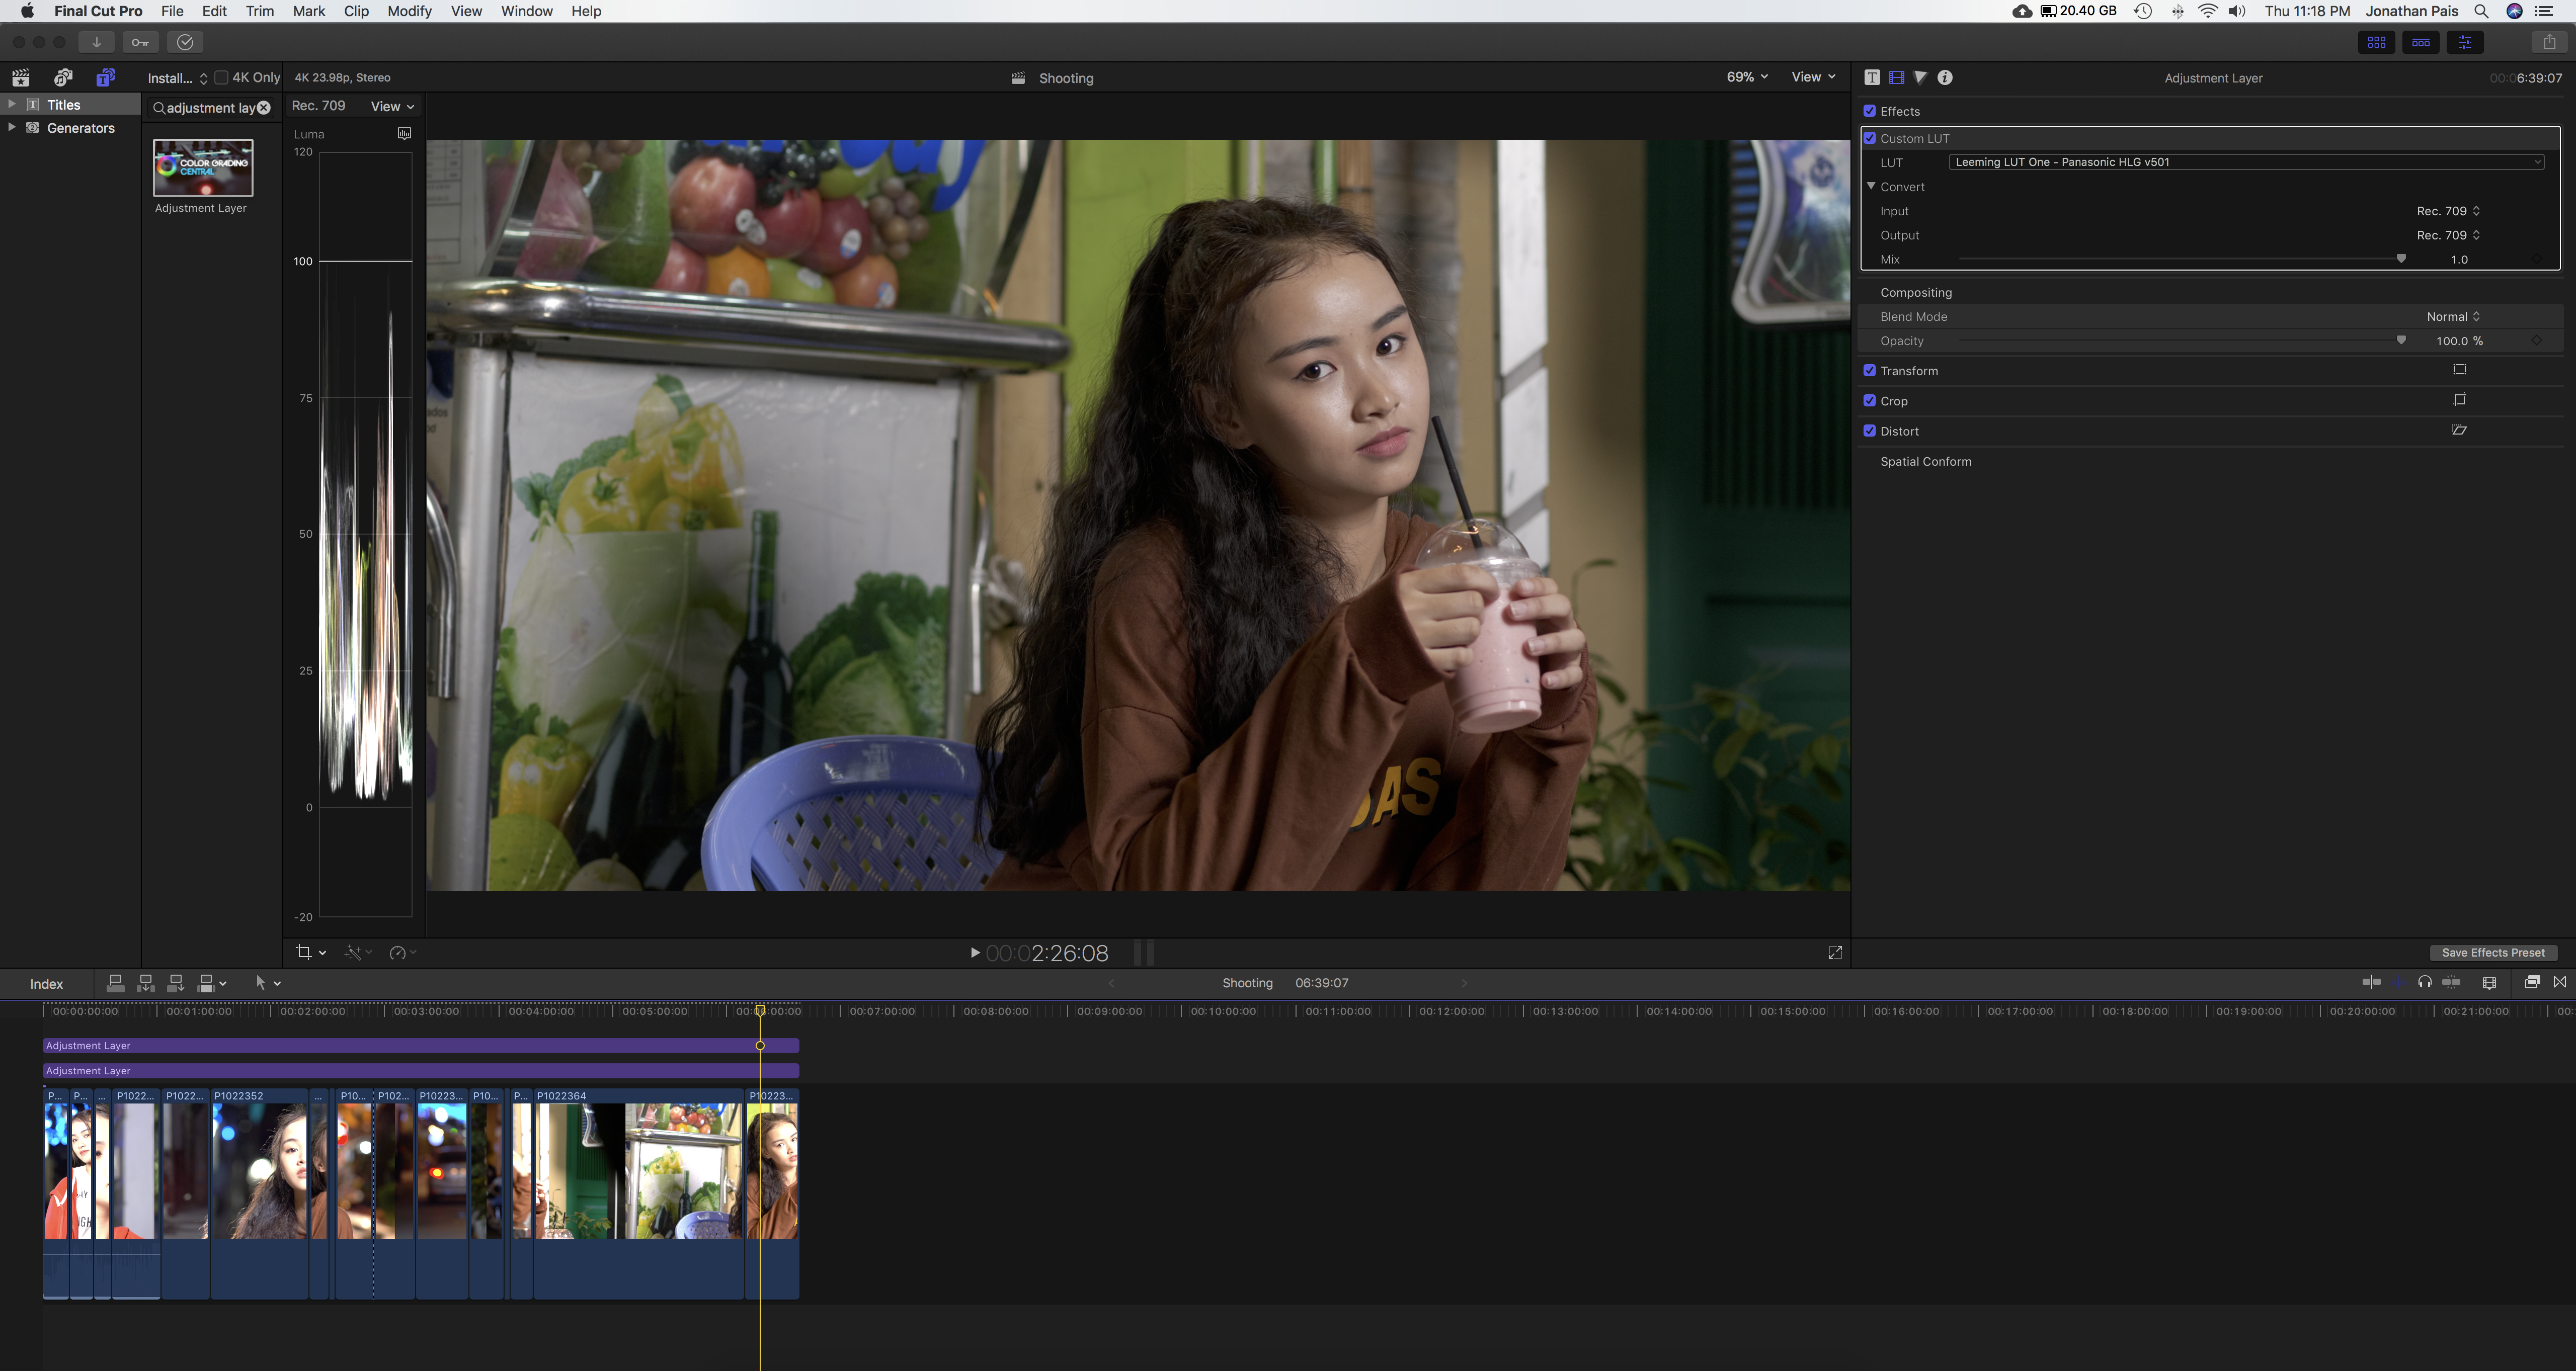Check the 4K Only checkbox
Image resolution: width=2576 pixels, height=1371 pixels.
(x=222, y=78)
